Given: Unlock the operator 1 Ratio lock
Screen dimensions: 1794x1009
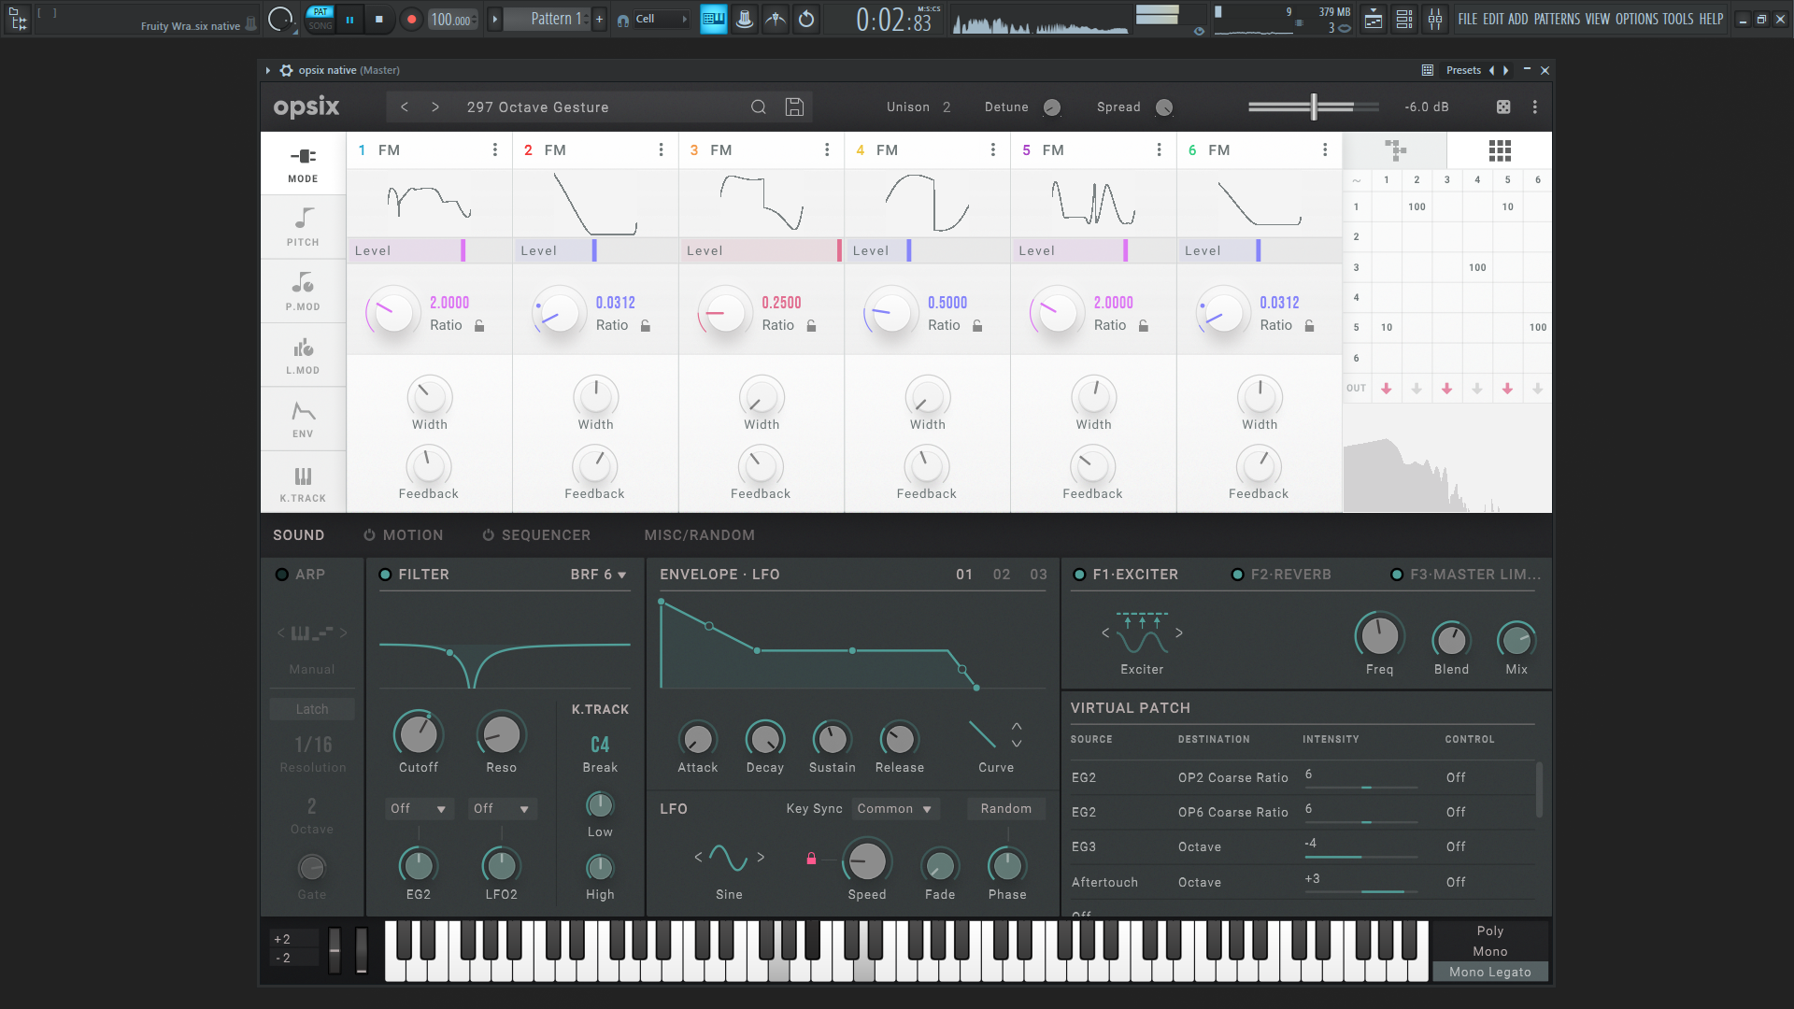Looking at the screenshot, I should click(x=479, y=326).
